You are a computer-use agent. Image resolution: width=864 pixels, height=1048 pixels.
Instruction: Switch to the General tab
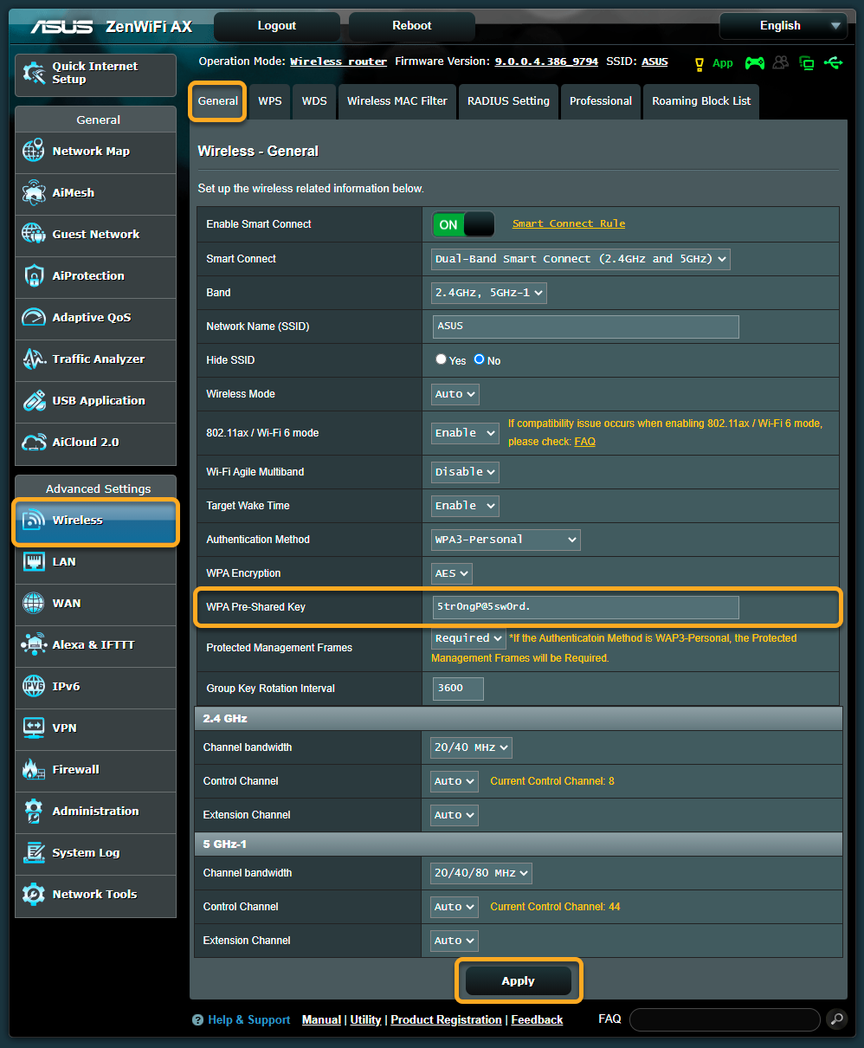coord(218,101)
